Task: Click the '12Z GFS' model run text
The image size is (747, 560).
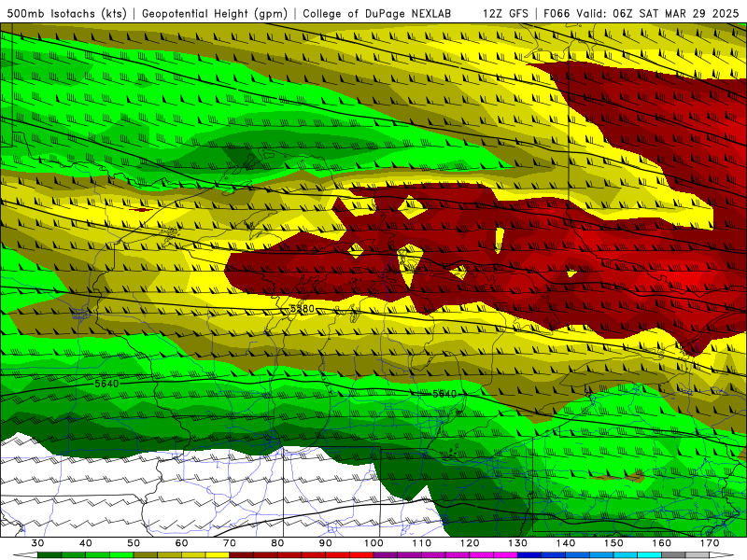Action: [505, 13]
